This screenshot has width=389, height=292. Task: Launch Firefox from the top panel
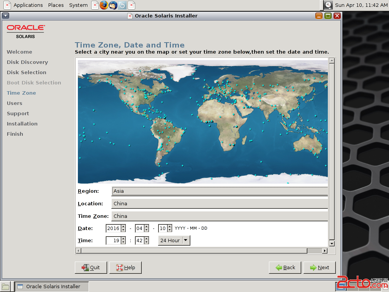pos(104,5)
